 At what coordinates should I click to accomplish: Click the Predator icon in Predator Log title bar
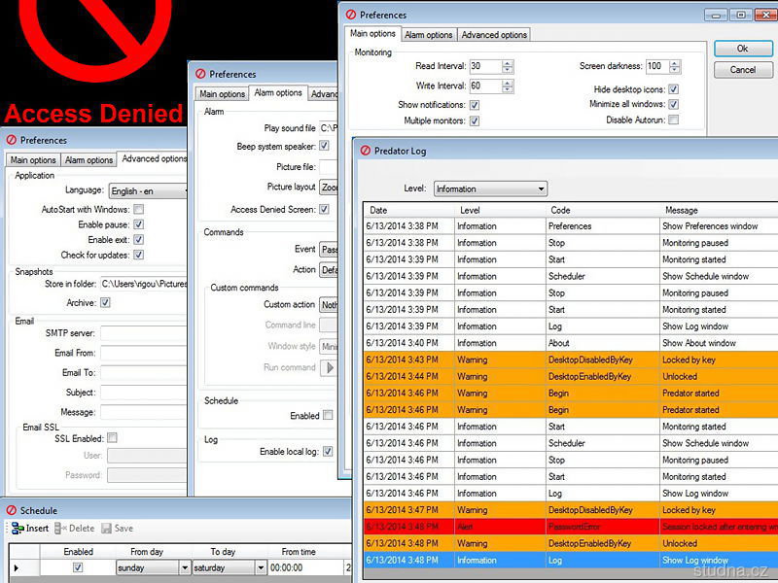coord(366,151)
